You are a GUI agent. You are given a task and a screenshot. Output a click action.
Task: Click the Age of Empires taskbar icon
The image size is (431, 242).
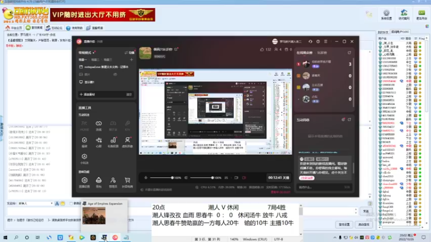[x=104, y=238]
